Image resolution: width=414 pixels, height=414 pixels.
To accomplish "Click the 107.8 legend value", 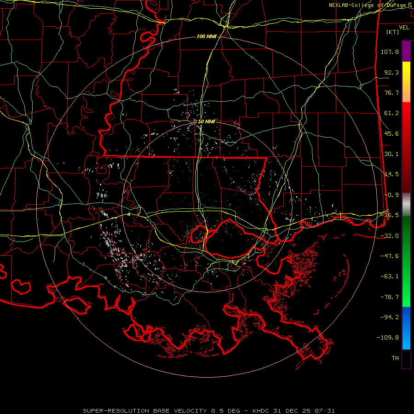I will point(390,52).
